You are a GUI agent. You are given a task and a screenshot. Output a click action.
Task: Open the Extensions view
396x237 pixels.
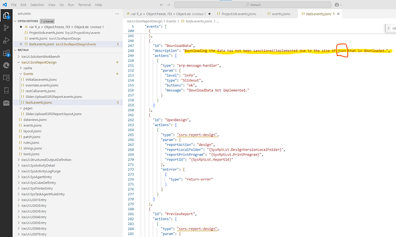coord(6,53)
